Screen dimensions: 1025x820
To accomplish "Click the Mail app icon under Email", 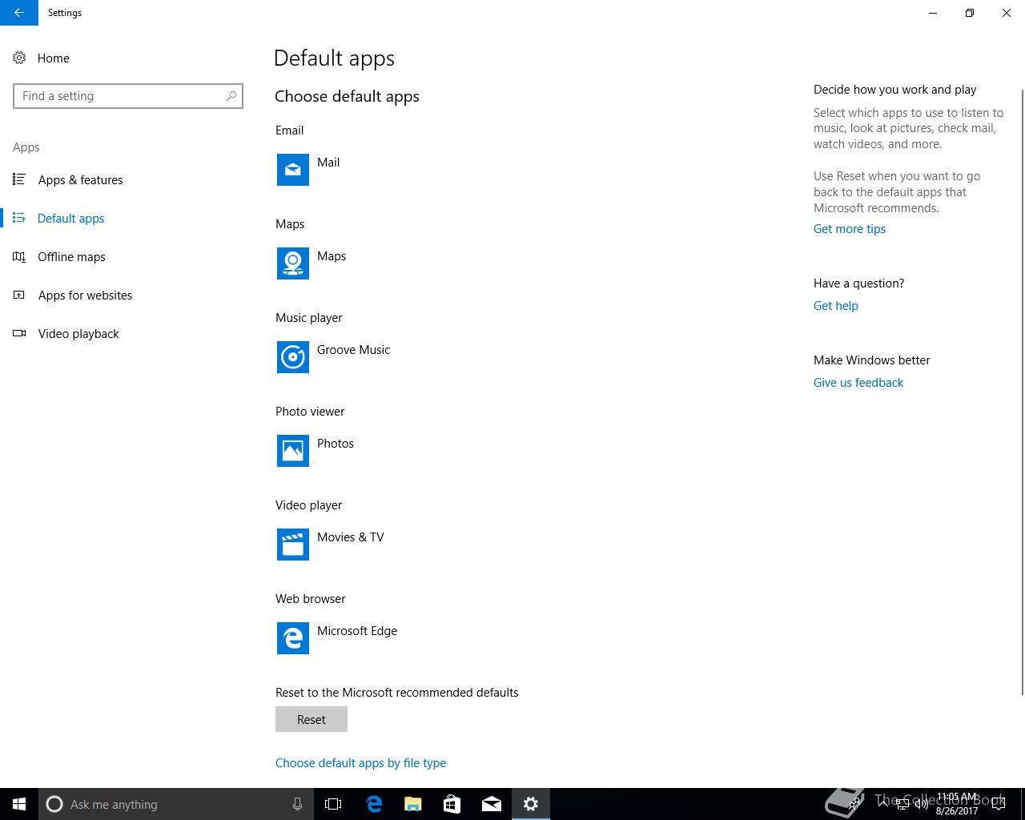I will click(x=293, y=170).
